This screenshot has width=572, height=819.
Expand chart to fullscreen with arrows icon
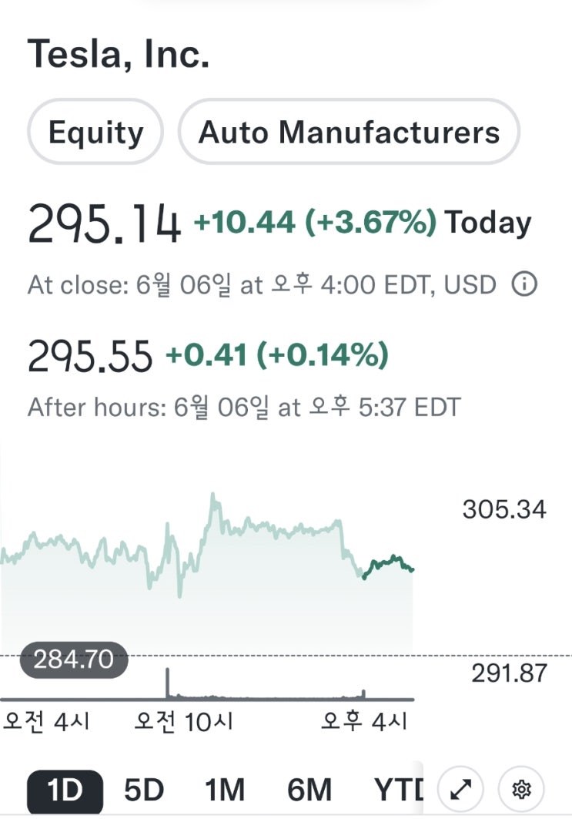(461, 789)
